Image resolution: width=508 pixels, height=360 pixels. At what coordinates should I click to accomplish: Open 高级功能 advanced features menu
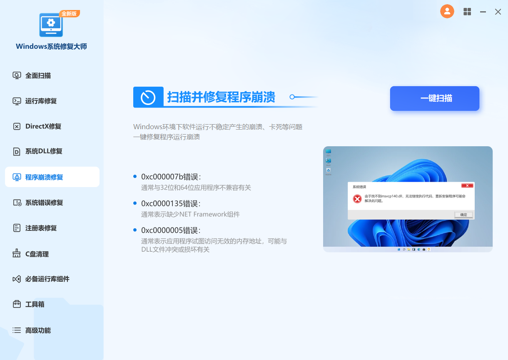pyautogui.click(x=38, y=330)
